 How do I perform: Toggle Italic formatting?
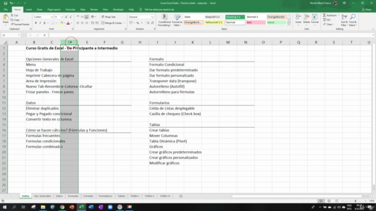[x=40, y=23]
